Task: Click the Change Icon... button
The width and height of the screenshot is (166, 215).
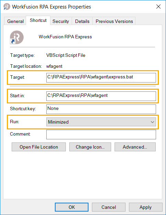Action: [90, 147]
